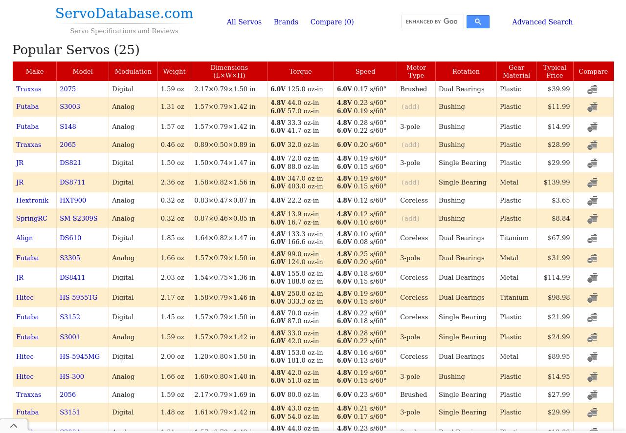Open the Advanced Search link
This screenshot has width=626, height=433.
542,22
